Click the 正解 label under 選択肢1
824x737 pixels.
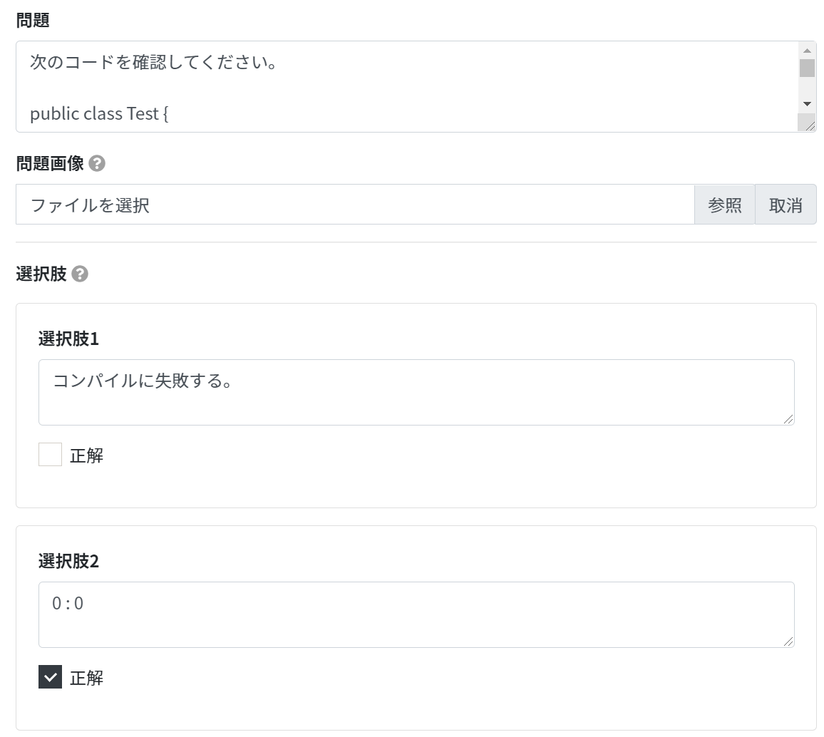point(87,455)
